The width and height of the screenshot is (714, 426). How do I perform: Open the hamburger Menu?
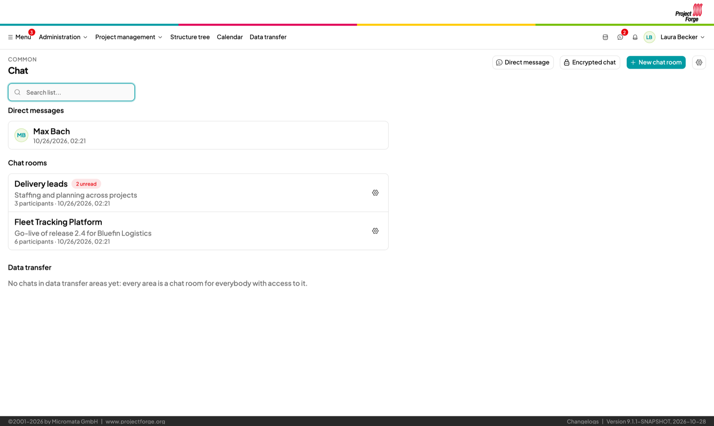pos(19,37)
